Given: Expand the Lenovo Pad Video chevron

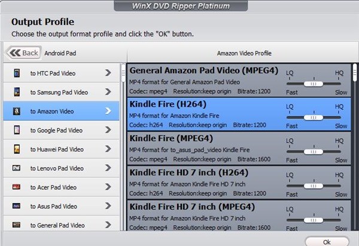Looking at the screenshot, I should (108, 168).
